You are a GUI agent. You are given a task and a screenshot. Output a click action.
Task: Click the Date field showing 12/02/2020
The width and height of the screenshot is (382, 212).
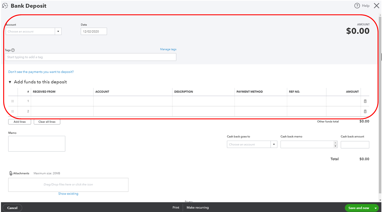(x=94, y=31)
